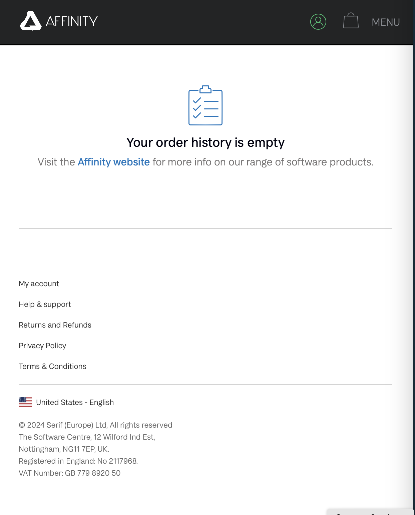
Task: Click the 'Registered in England' text line
Action: [x=78, y=461]
